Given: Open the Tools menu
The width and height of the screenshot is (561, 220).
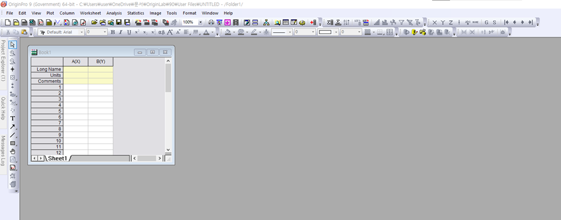Looking at the screenshot, I should pos(172,13).
